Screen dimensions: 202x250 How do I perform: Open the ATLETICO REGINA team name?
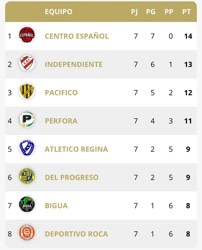pyautogui.click(x=76, y=149)
